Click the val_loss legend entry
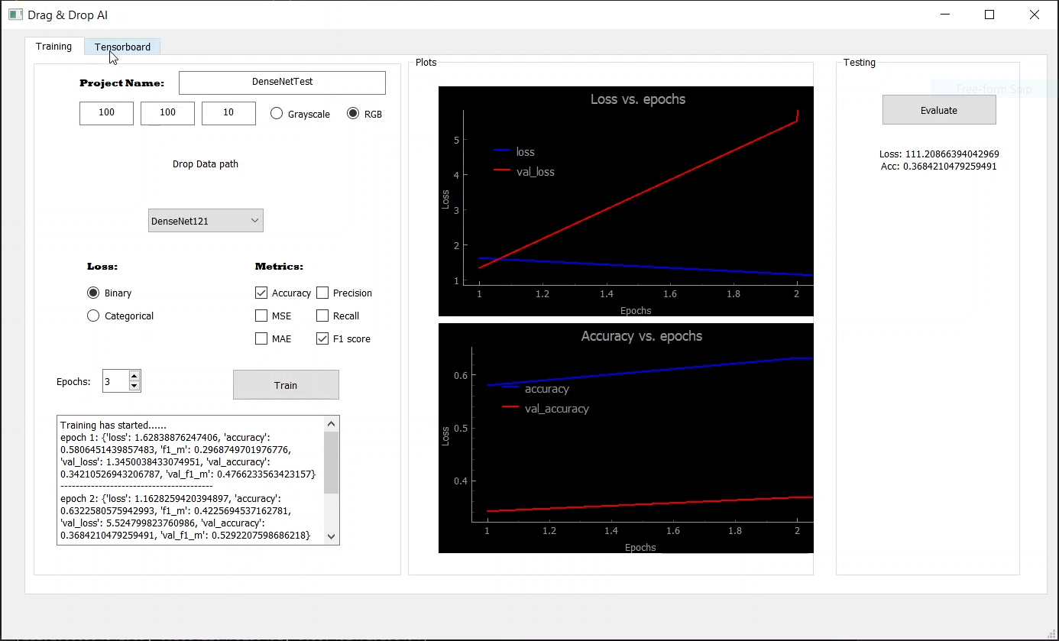Image resolution: width=1059 pixels, height=641 pixels. point(524,172)
